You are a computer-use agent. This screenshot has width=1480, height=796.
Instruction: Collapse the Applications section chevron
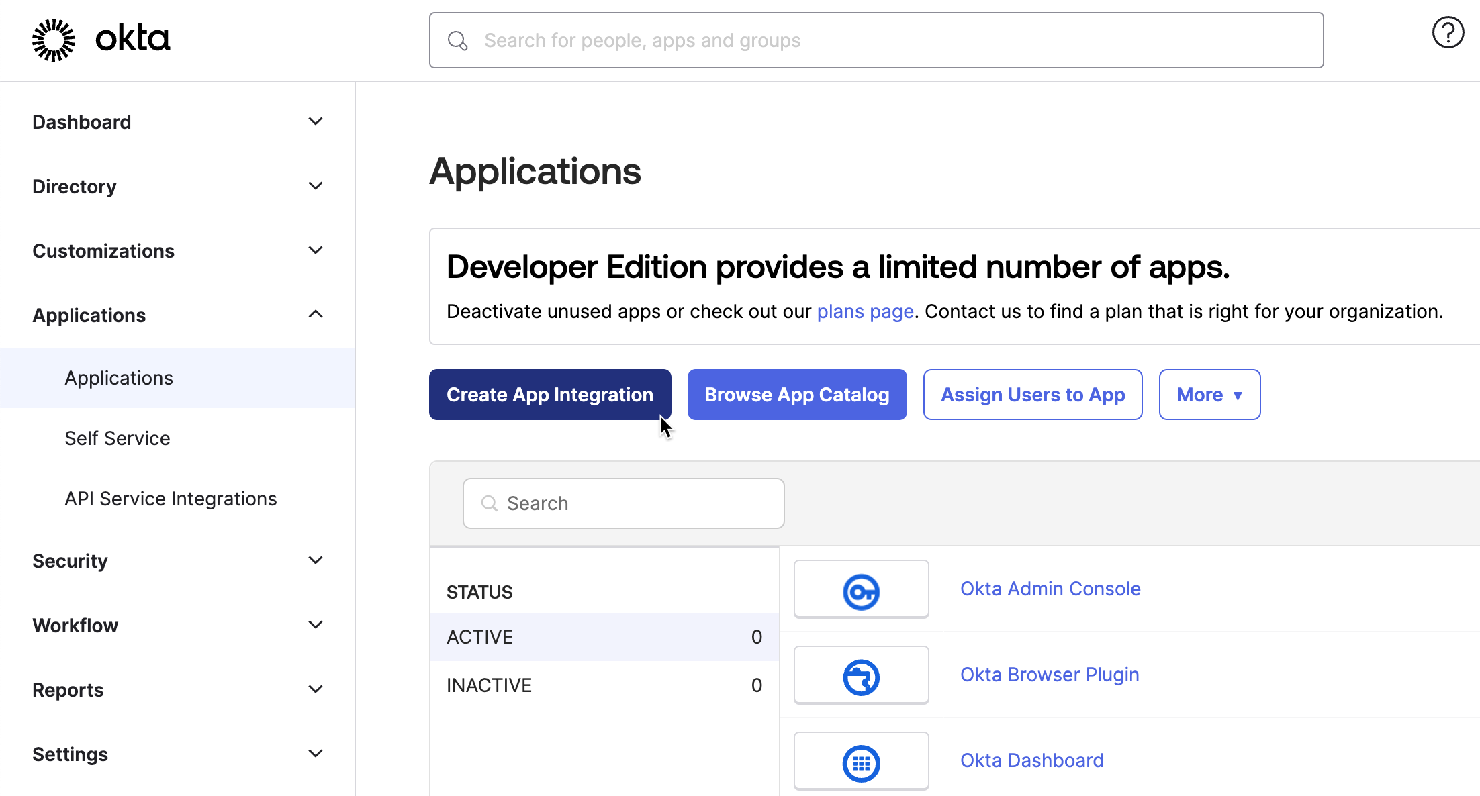316,314
